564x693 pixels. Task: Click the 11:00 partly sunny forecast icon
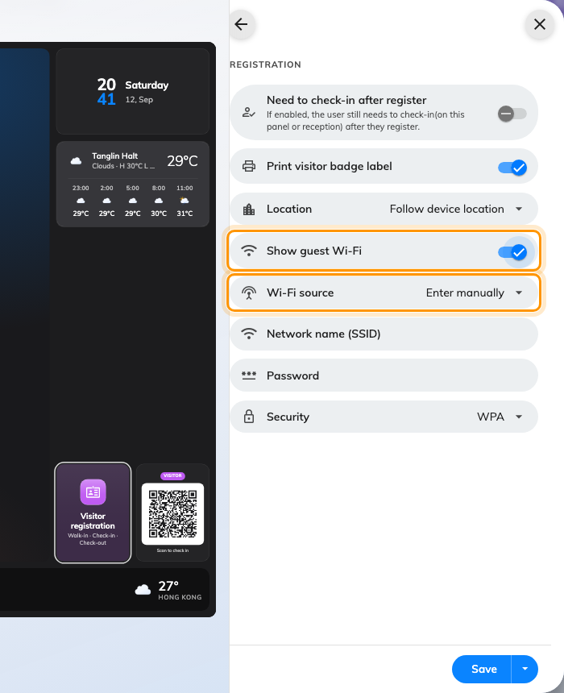(185, 201)
